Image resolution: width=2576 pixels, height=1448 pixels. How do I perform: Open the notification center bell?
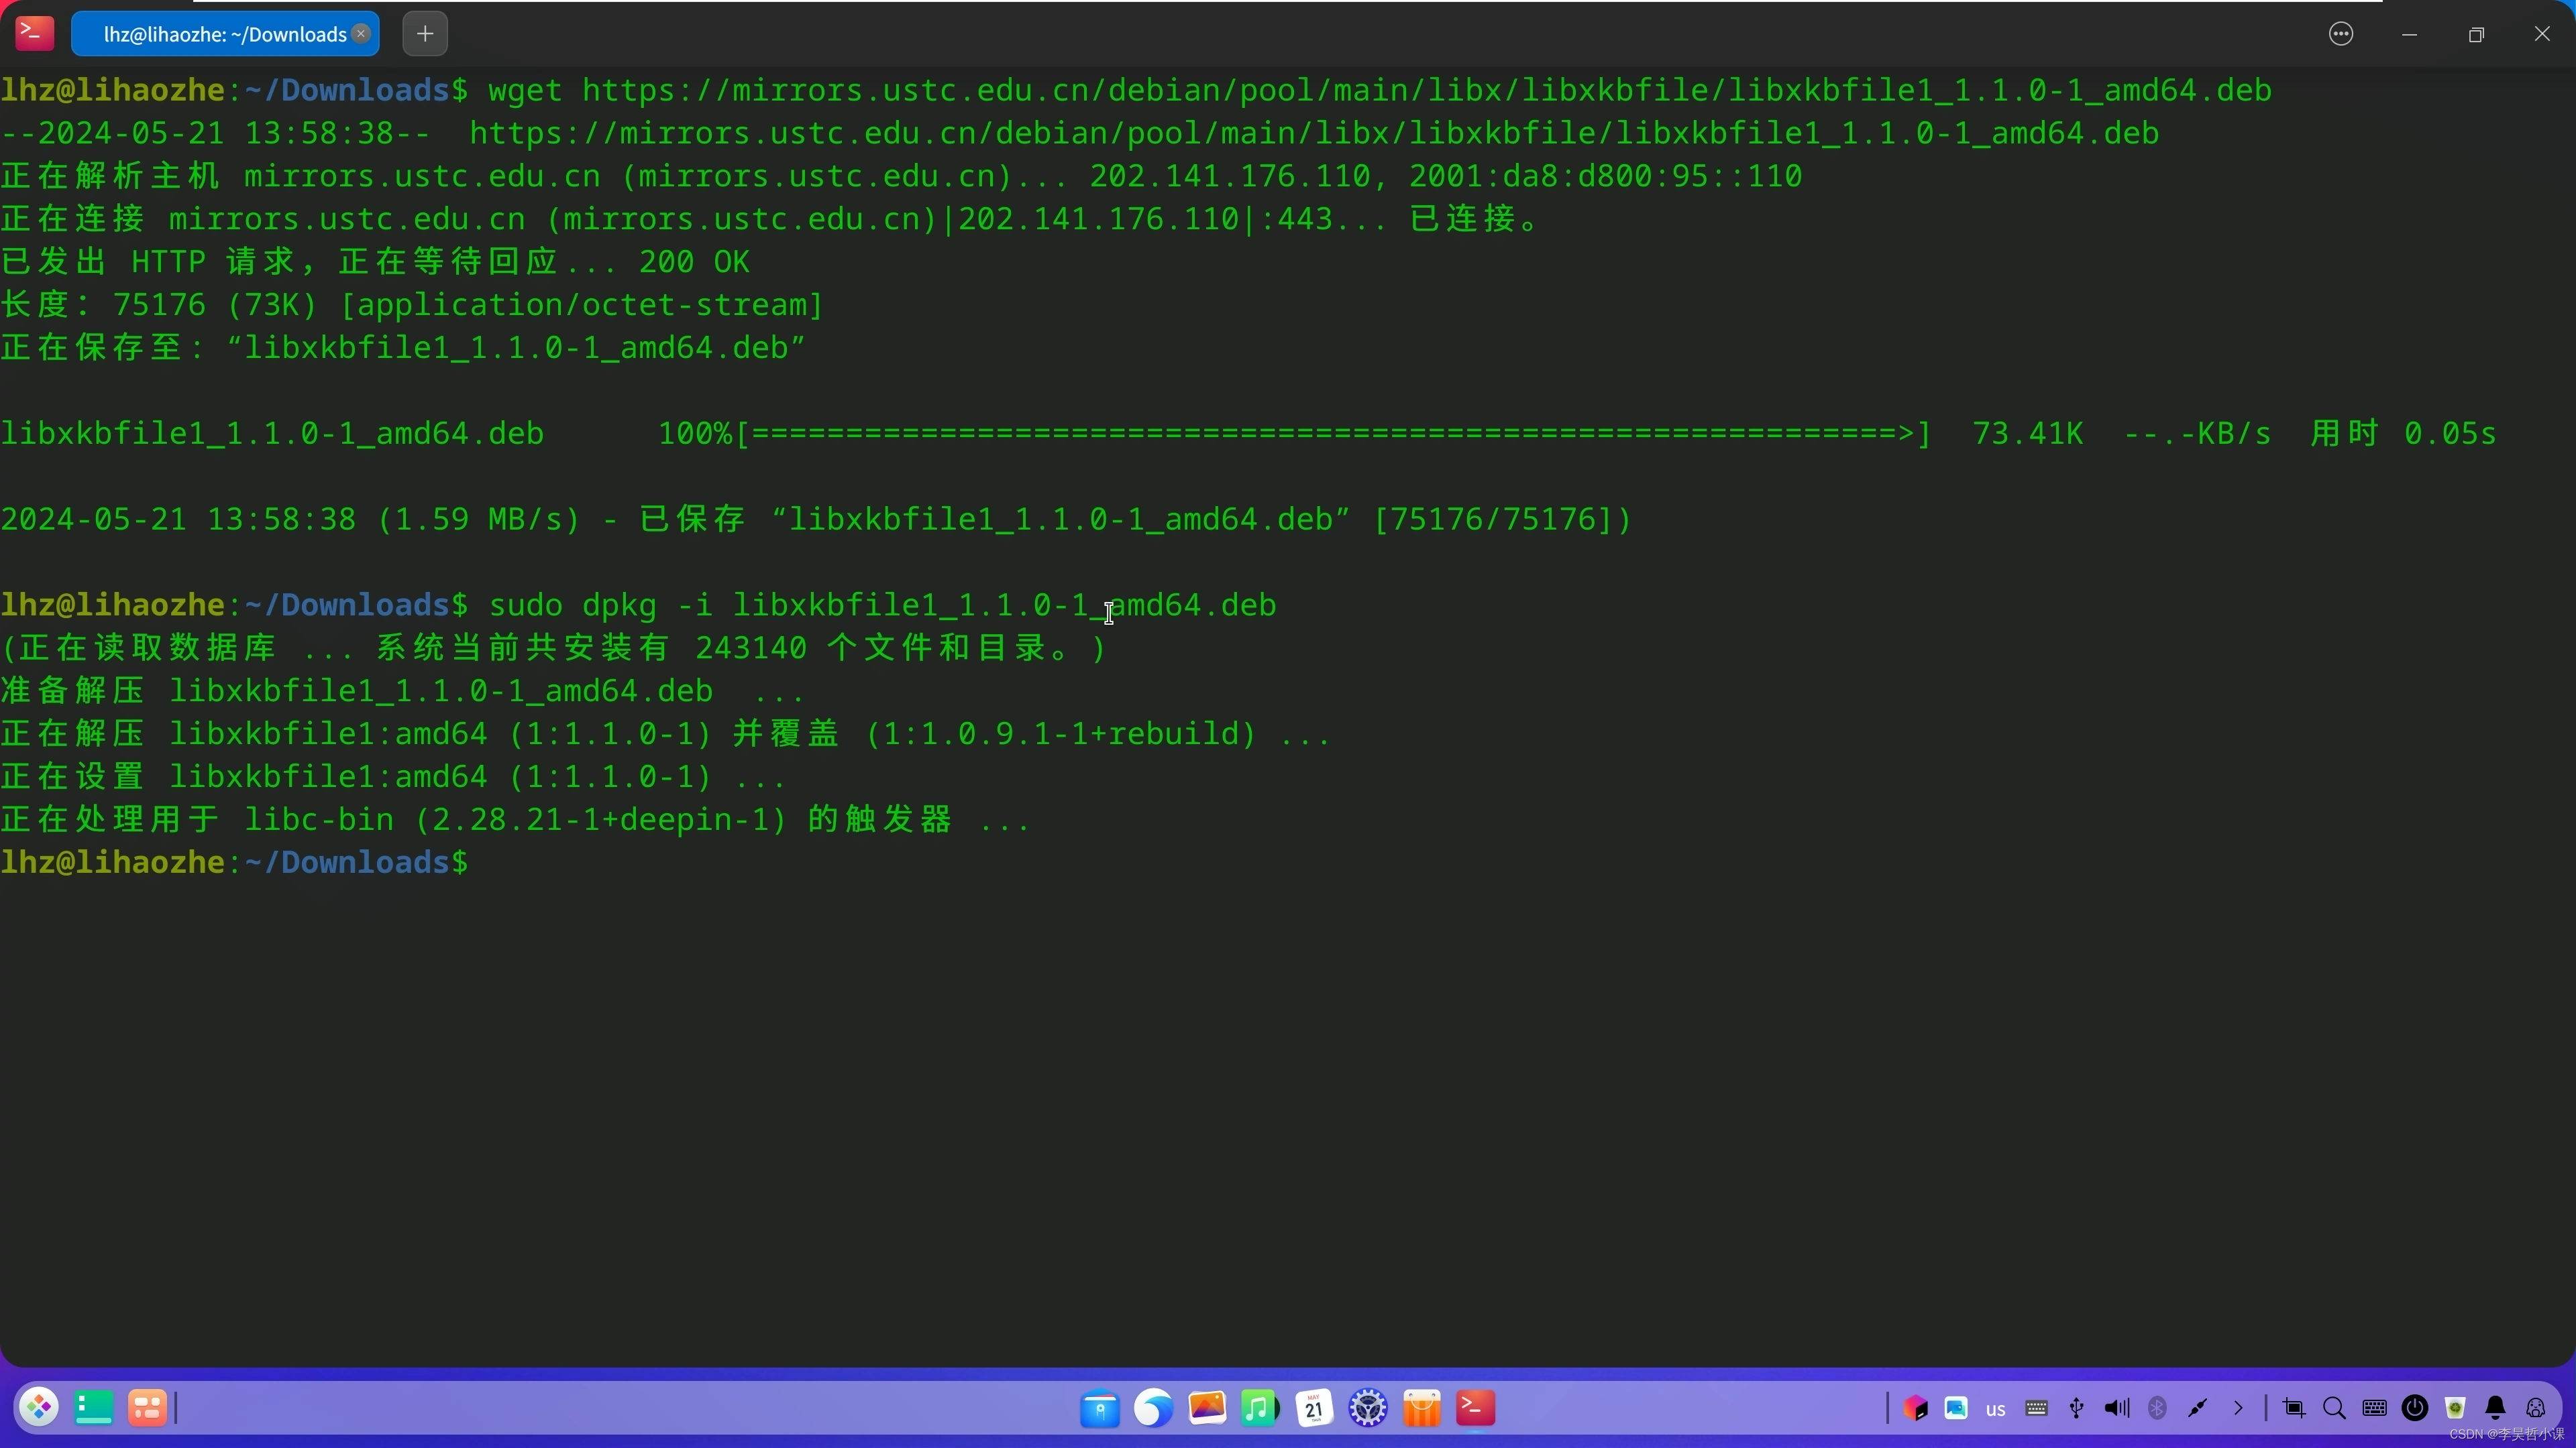point(2495,1408)
